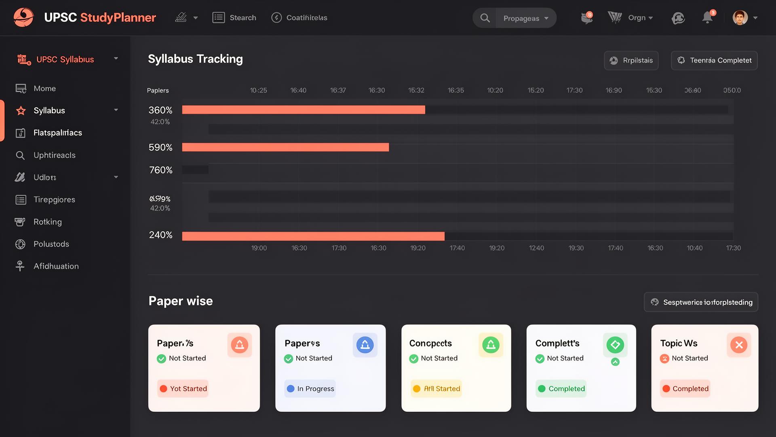Open the notifications bell
The width and height of the screenshot is (776, 437).
click(x=708, y=17)
